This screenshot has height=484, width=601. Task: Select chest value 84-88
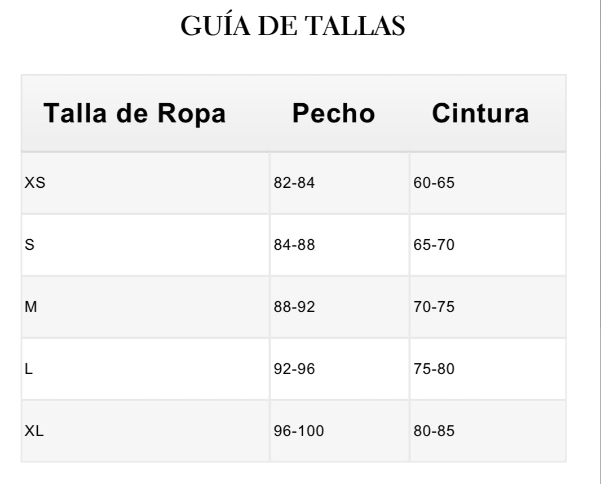(294, 245)
